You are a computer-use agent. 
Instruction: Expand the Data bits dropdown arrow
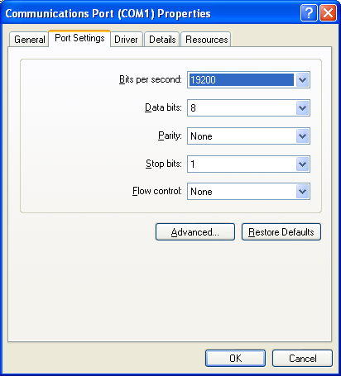click(x=302, y=107)
